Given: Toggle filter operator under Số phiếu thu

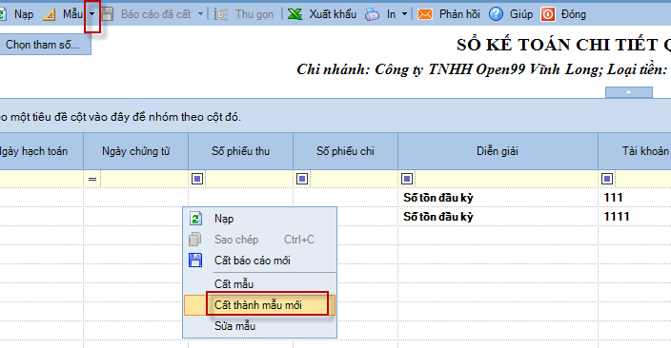Looking at the screenshot, I should pyautogui.click(x=197, y=179).
